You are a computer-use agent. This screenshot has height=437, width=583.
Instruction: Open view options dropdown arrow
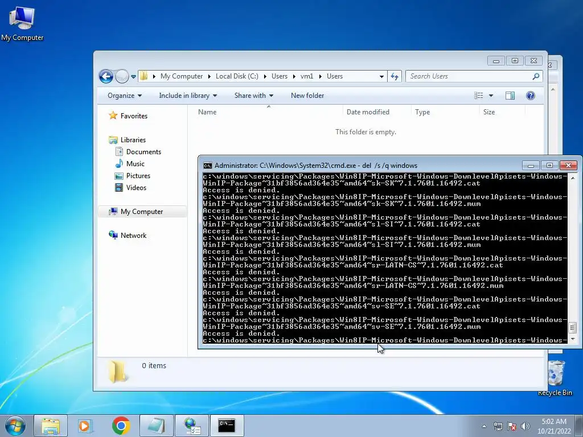491,96
